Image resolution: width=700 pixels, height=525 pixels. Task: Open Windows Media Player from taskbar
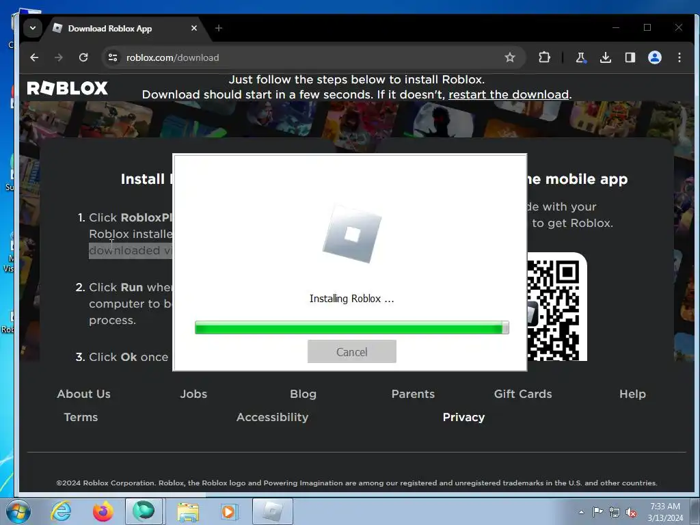[x=228, y=511]
